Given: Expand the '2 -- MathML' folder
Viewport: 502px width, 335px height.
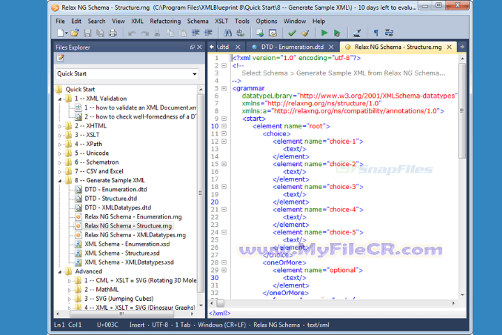Looking at the screenshot, I should pyautogui.click(x=69, y=290).
